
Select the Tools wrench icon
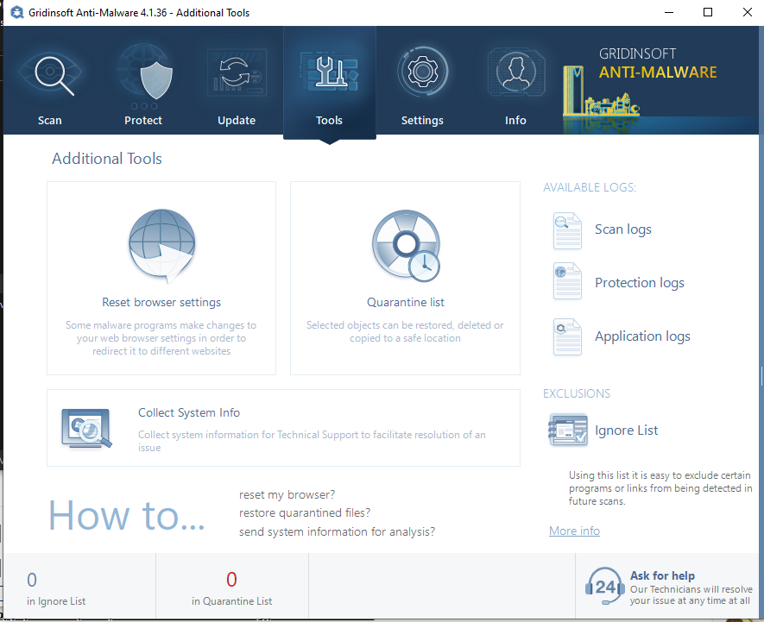330,72
